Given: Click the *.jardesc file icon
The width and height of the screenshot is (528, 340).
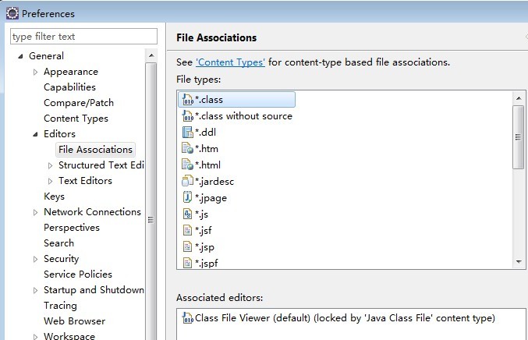Looking at the screenshot, I should click(187, 182).
